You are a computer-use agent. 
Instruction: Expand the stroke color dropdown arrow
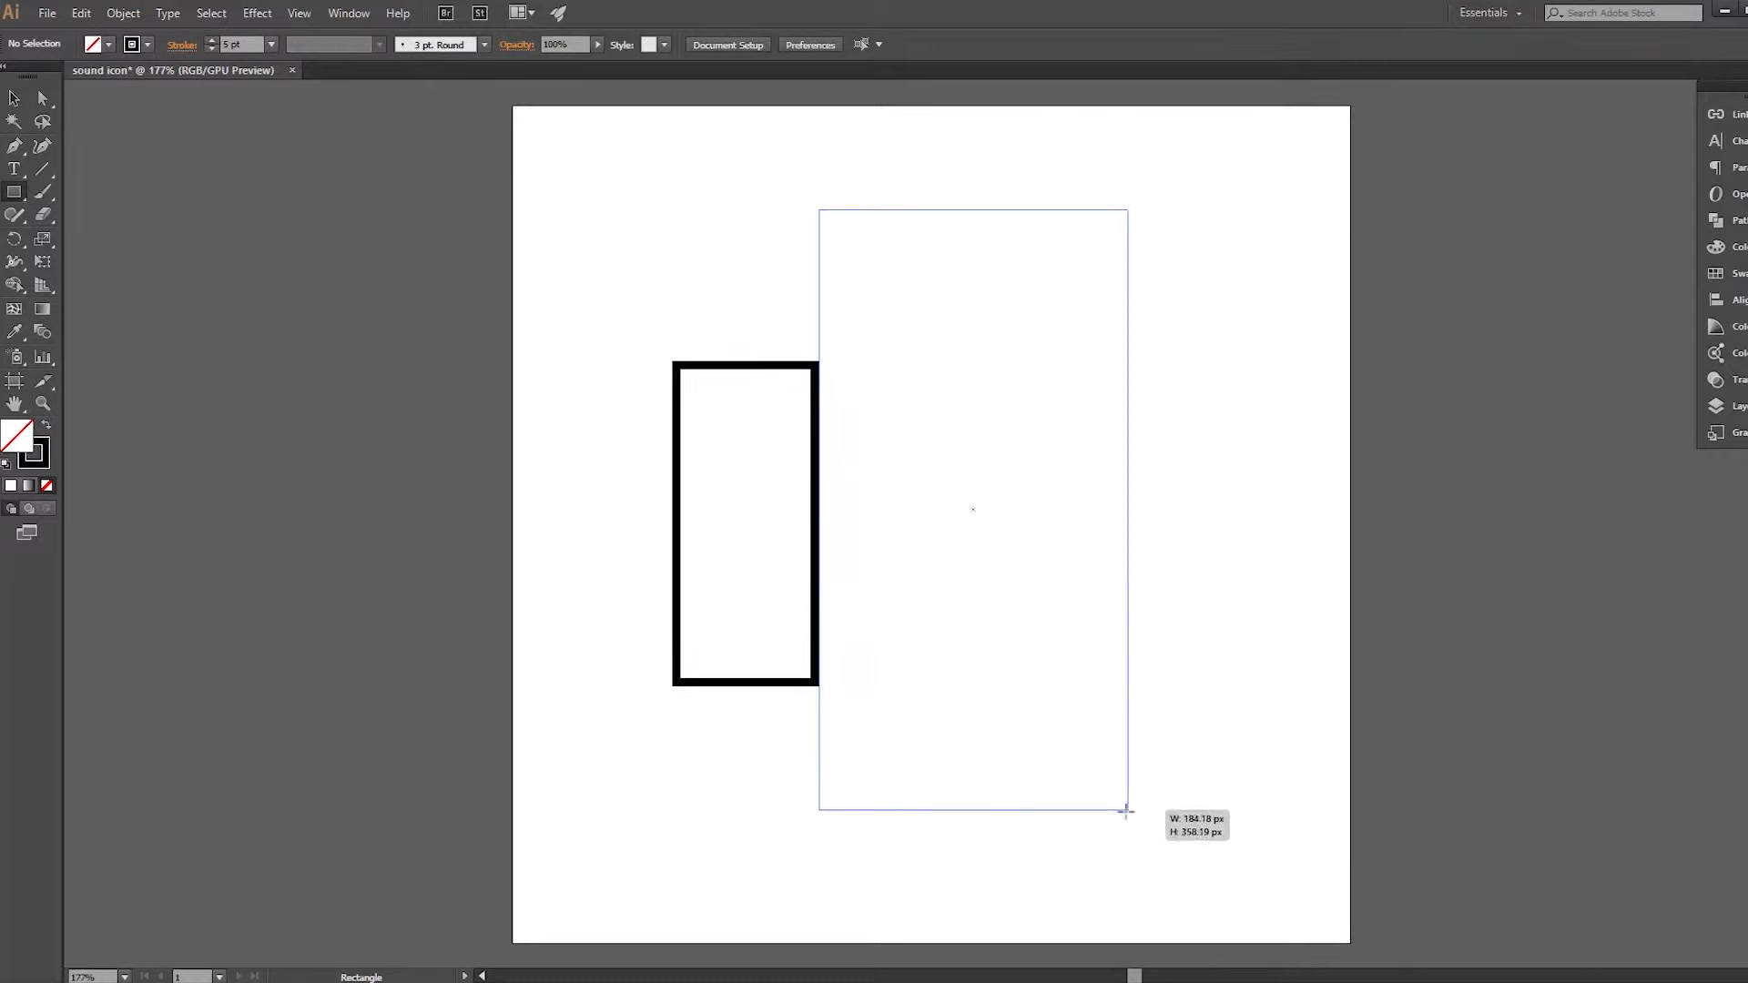147,45
